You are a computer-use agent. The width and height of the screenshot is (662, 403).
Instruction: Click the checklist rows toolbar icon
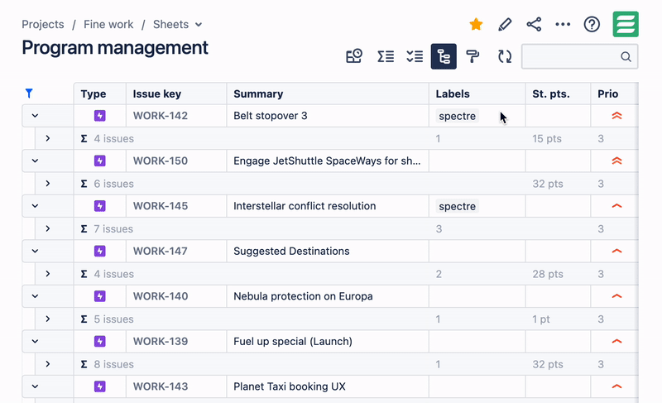pyautogui.click(x=415, y=56)
